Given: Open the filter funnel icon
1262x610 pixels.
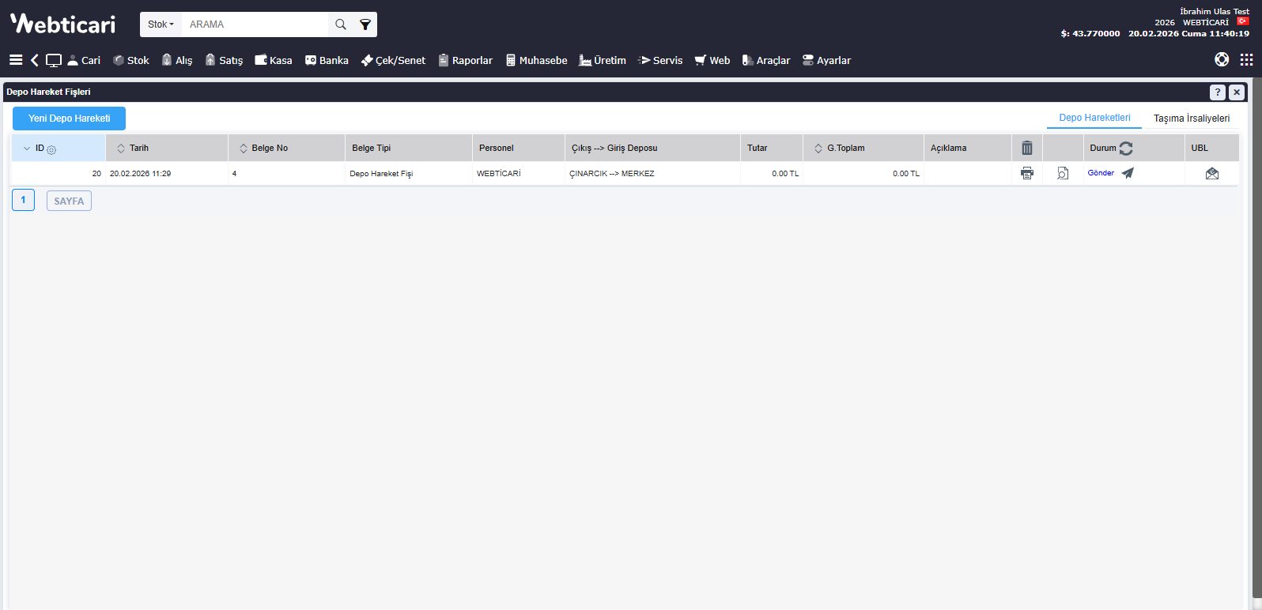Looking at the screenshot, I should coord(365,24).
